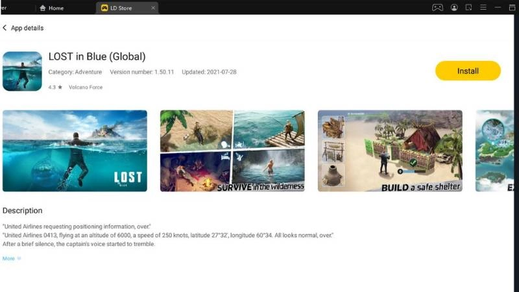Open the shark underwater LOST screenshot
Image resolution: width=519 pixels, height=292 pixels.
coord(75,151)
